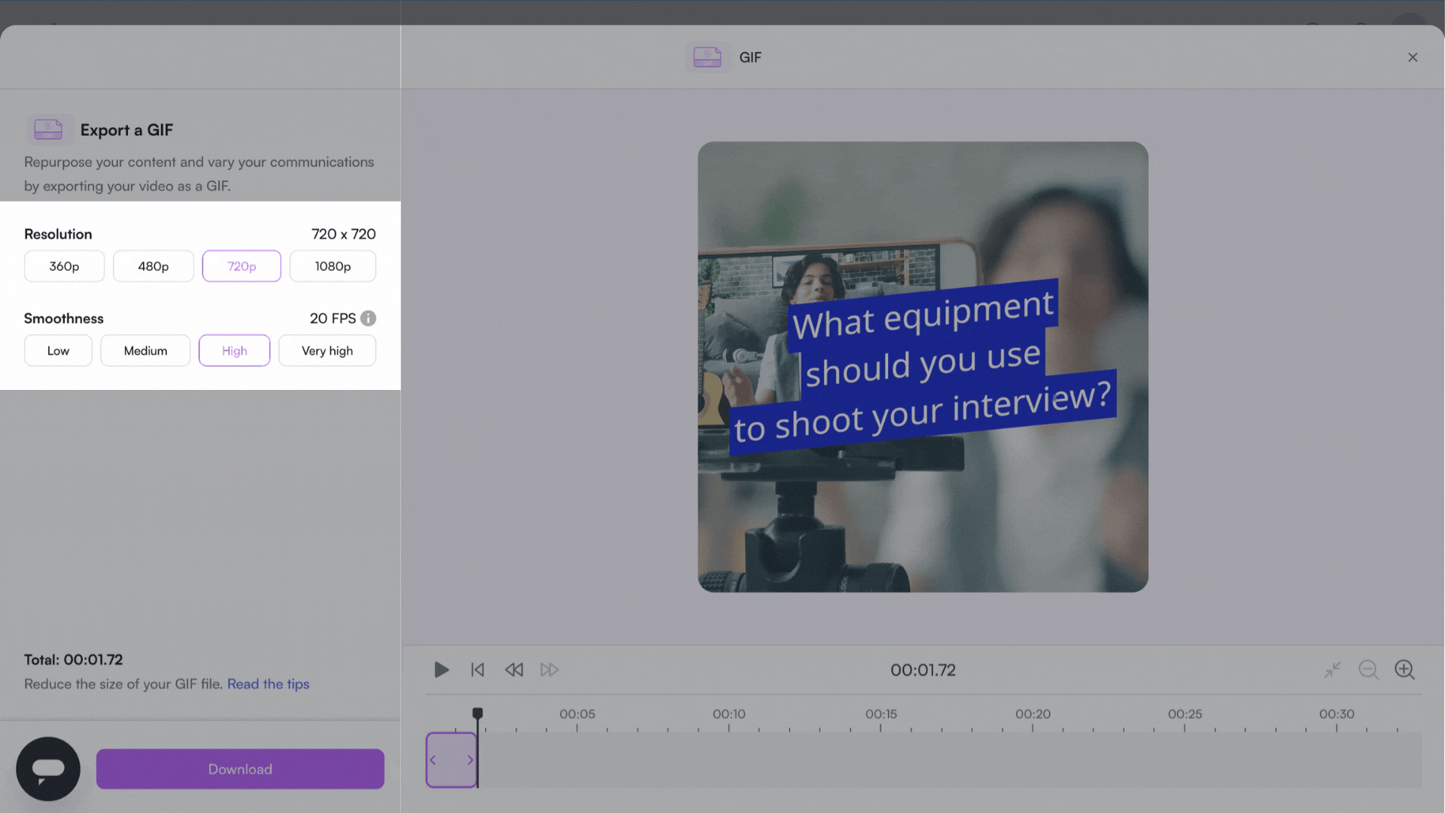The height and width of the screenshot is (813, 1445).
Task: Click the Resolution label
Action: pos(58,234)
